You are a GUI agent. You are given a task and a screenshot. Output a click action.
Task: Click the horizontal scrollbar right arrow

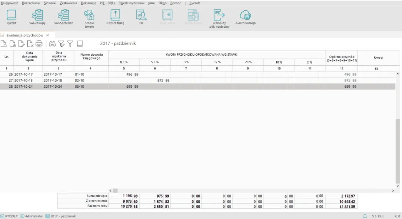393,190
